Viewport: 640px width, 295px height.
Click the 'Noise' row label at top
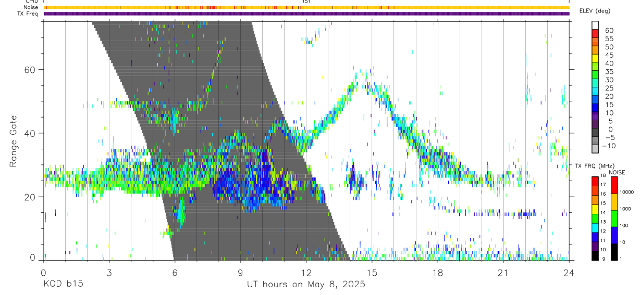[31, 7]
